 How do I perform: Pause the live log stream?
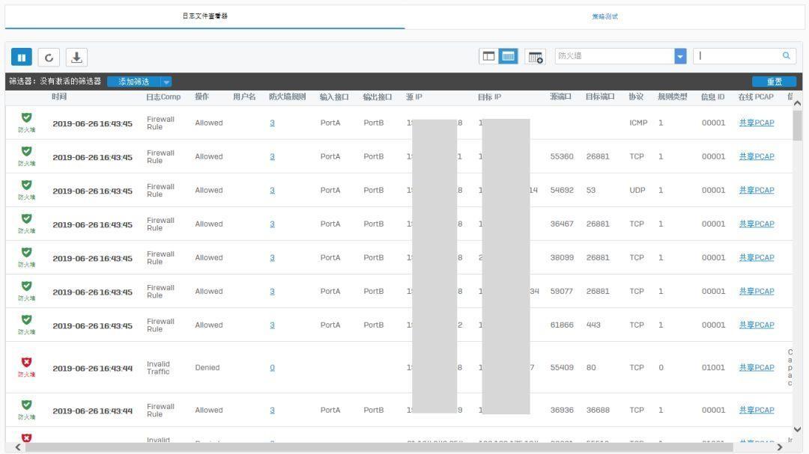[22, 57]
